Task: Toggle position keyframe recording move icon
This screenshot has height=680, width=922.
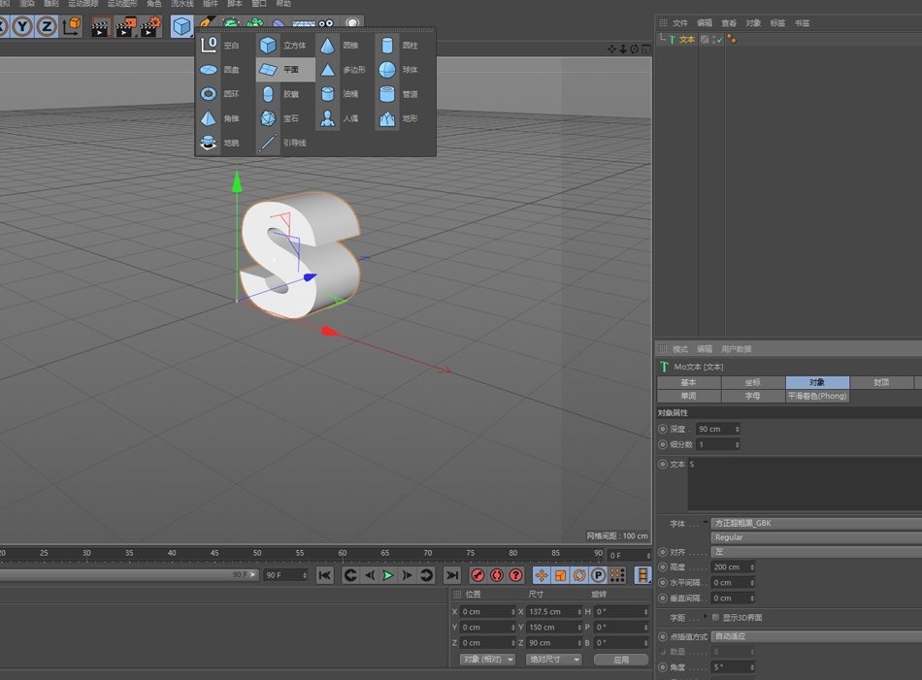Action: click(x=542, y=575)
